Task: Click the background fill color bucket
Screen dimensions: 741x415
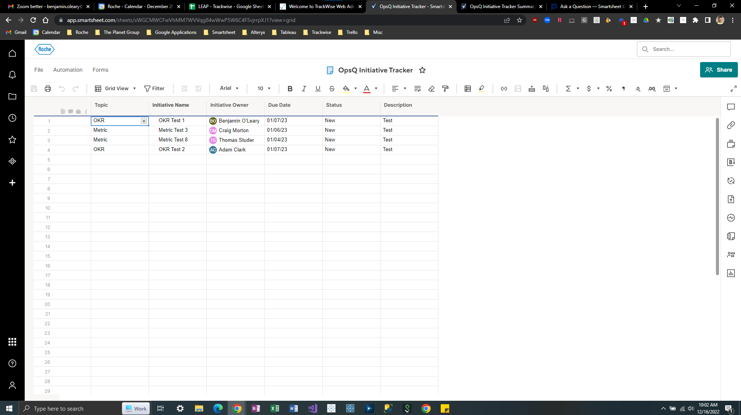Action: pos(346,89)
